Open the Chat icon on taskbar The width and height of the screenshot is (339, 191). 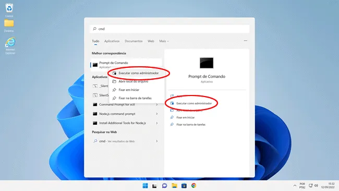[164, 186]
